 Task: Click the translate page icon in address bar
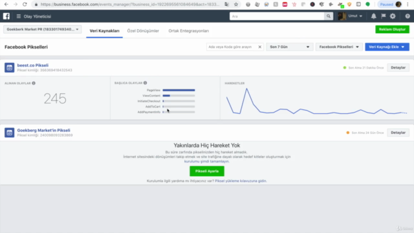226,5
